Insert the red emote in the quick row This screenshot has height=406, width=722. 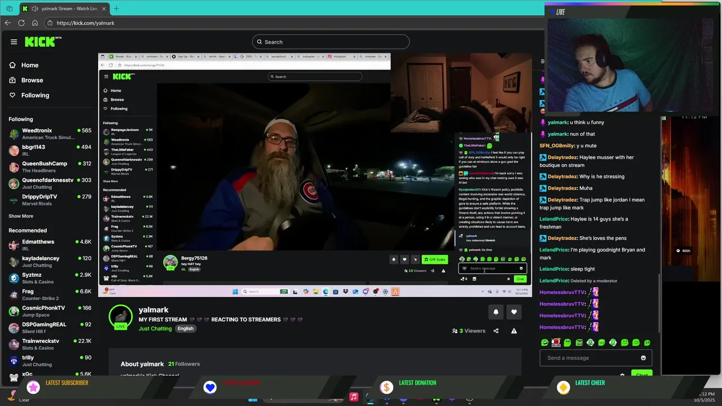coord(556,342)
